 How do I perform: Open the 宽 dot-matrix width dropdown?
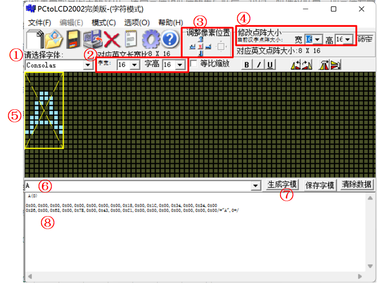[317, 39]
